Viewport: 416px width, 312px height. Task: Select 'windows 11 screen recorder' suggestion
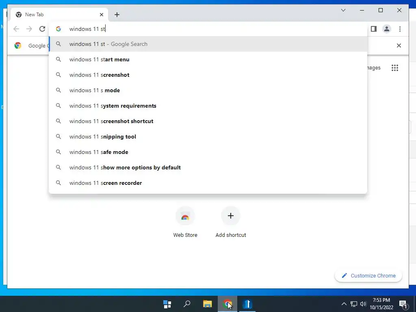208,183
